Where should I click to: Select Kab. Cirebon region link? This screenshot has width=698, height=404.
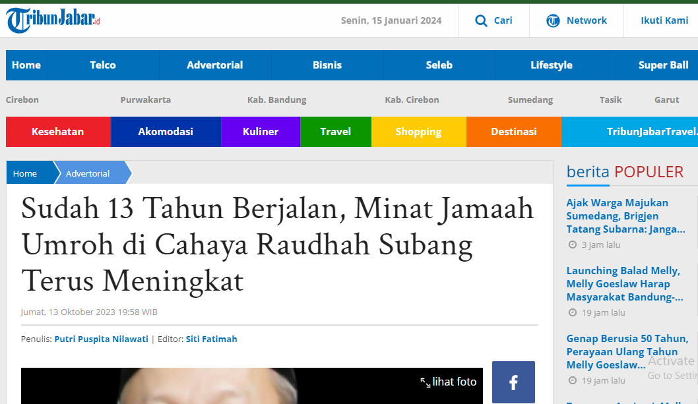[412, 100]
